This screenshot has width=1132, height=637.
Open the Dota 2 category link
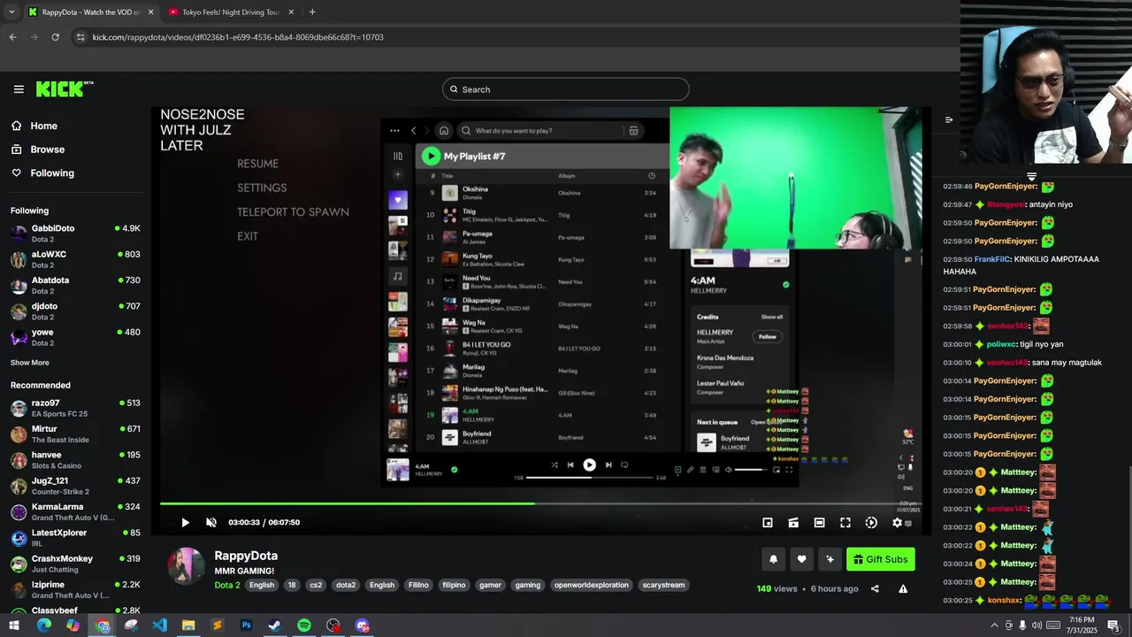coord(227,585)
